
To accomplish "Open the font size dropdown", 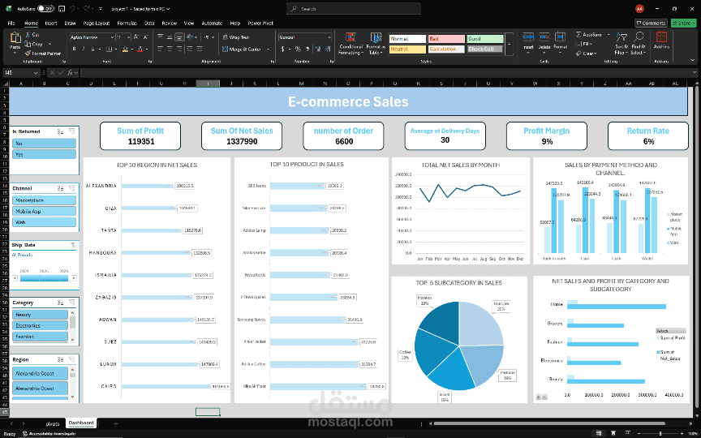I will click(129, 37).
